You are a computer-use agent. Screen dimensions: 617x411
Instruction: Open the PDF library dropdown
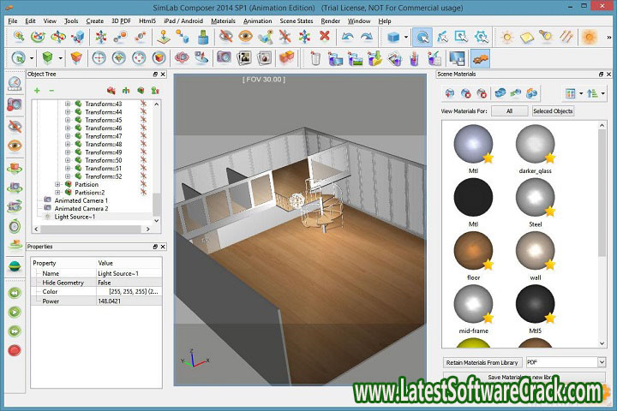(x=602, y=362)
